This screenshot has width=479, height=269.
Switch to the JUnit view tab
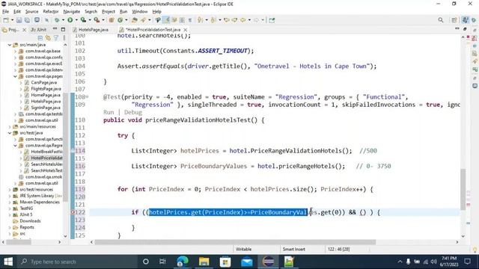(39, 30)
